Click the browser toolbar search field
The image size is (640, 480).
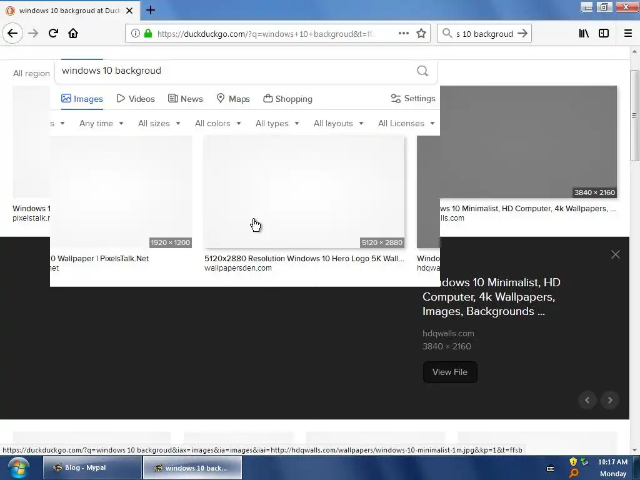[484, 34]
